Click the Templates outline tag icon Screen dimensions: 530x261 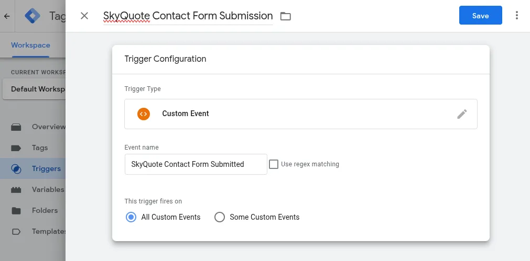pyautogui.click(x=16, y=232)
